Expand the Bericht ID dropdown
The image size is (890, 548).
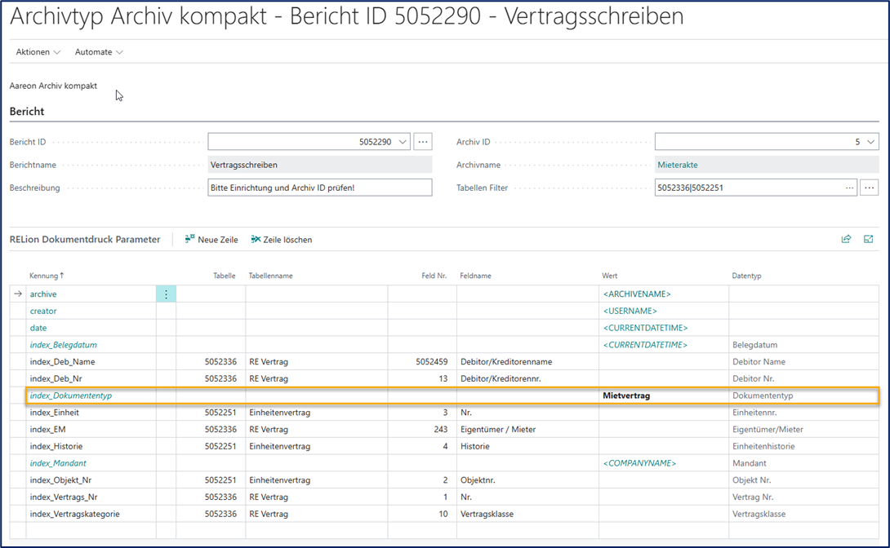(403, 142)
